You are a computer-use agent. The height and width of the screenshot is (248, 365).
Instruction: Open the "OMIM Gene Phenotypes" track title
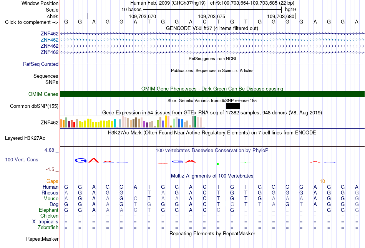[212, 89]
